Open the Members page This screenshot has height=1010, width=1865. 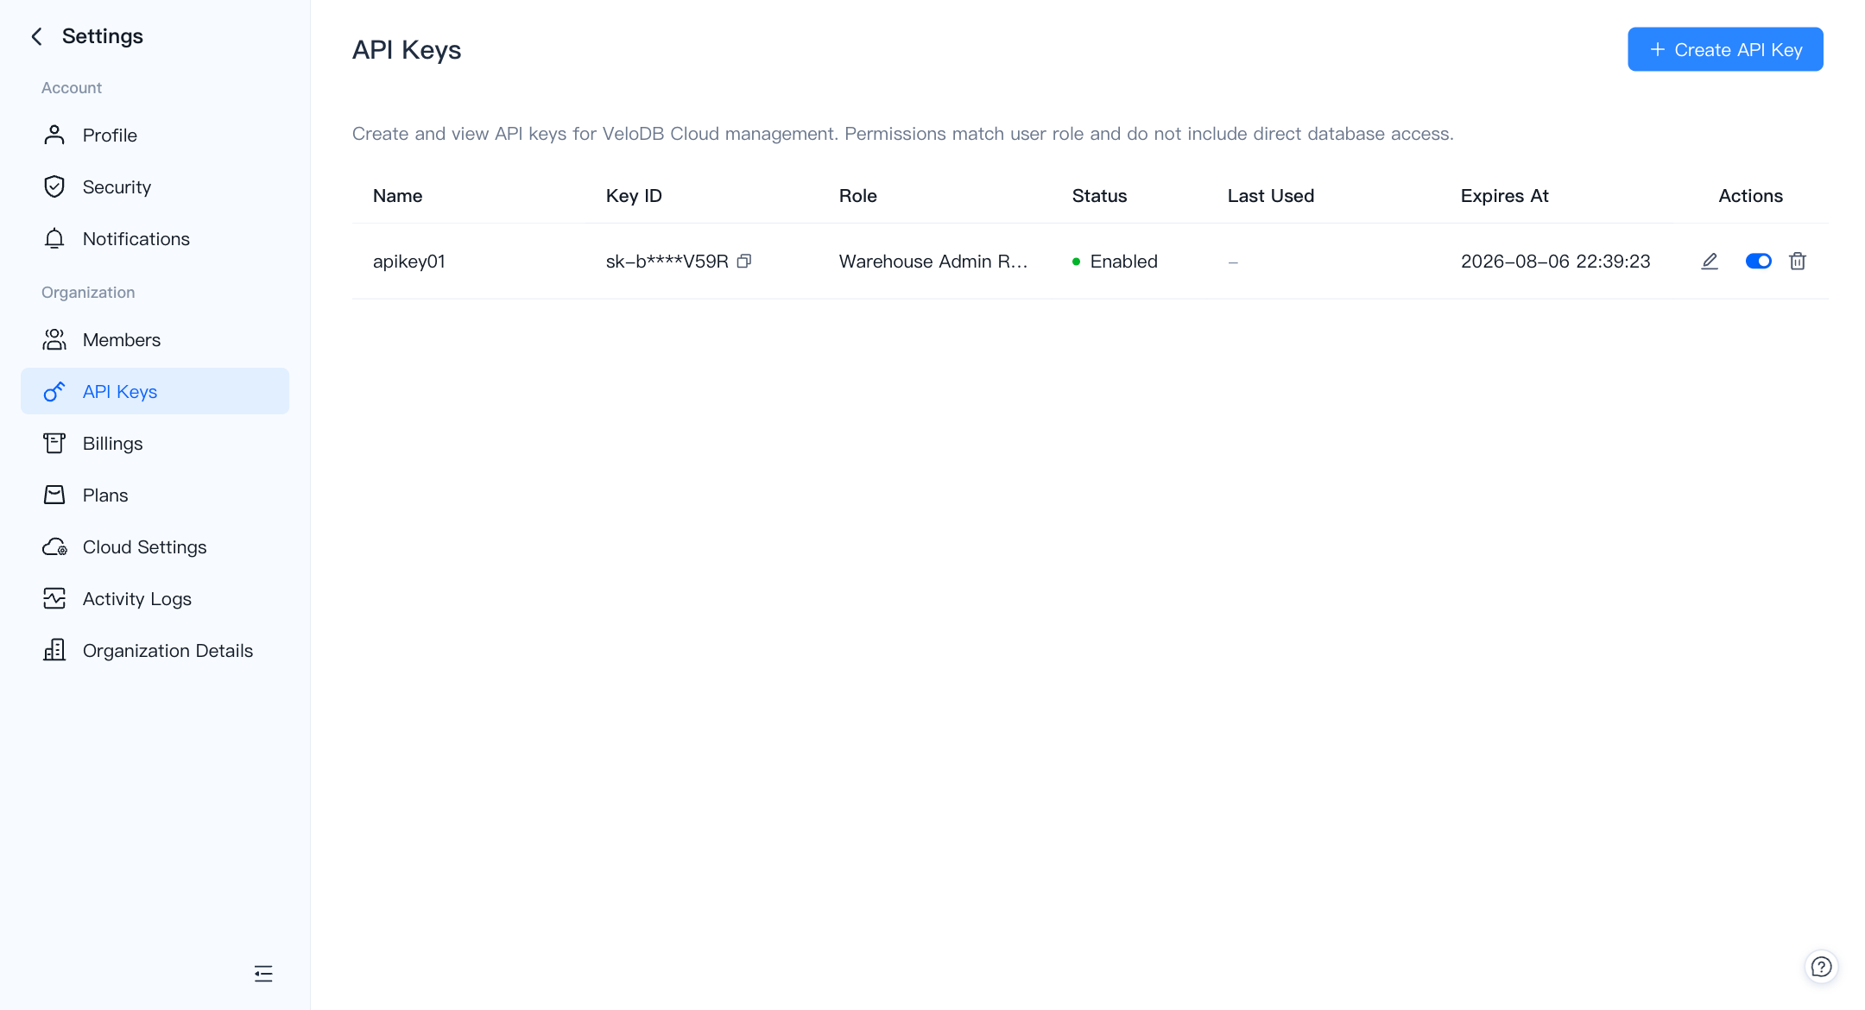tap(155, 340)
